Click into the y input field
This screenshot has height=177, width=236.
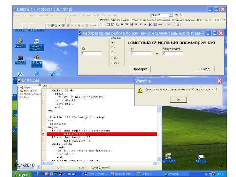click(x=141, y=53)
